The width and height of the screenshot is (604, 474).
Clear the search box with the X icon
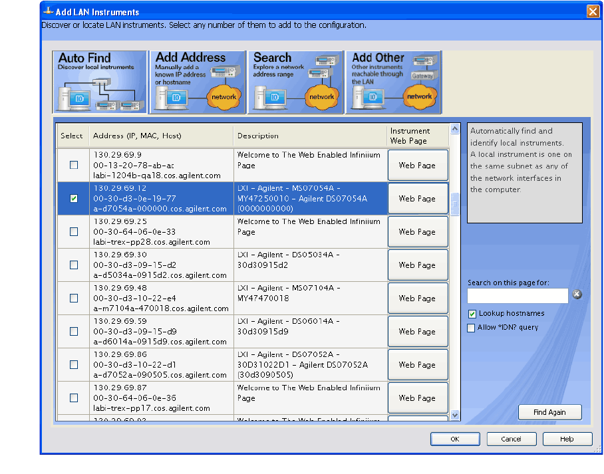(577, 295)
